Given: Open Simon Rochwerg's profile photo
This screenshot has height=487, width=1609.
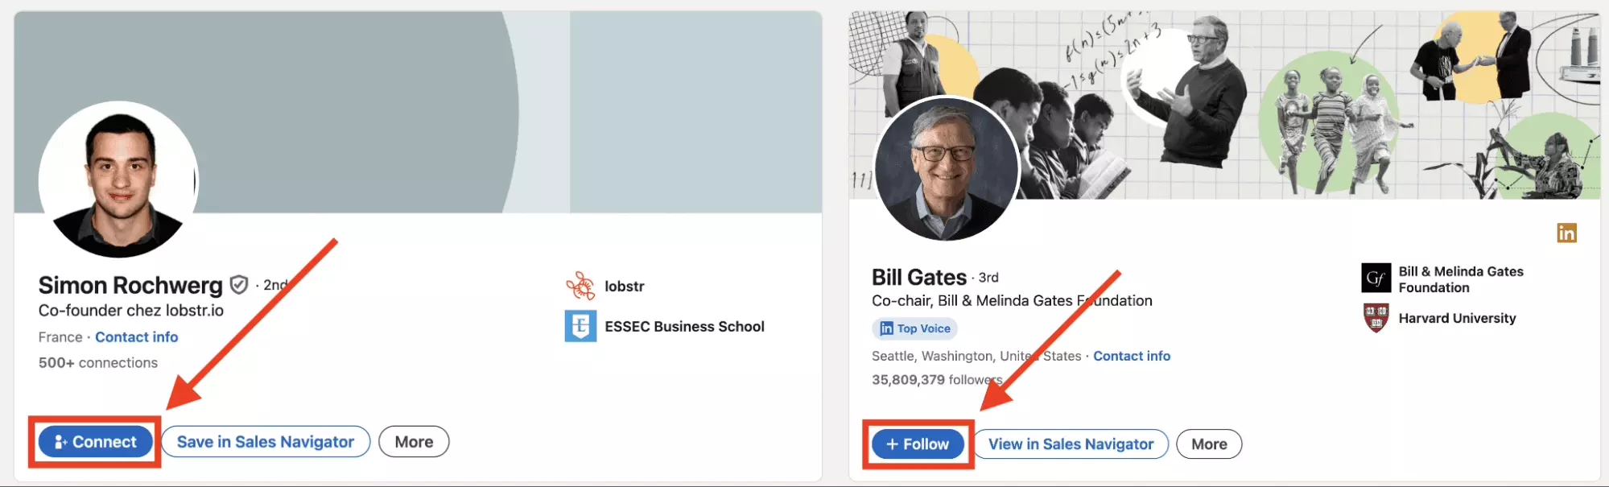Looking at the screenshot, I should [x=118, y=180].
